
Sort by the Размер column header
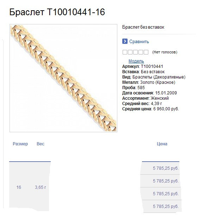(x=20, y=144)
